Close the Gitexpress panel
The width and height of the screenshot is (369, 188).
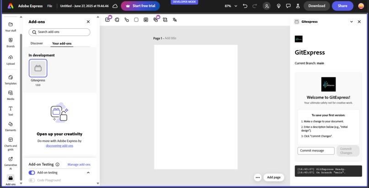click(x=359, y=21)
